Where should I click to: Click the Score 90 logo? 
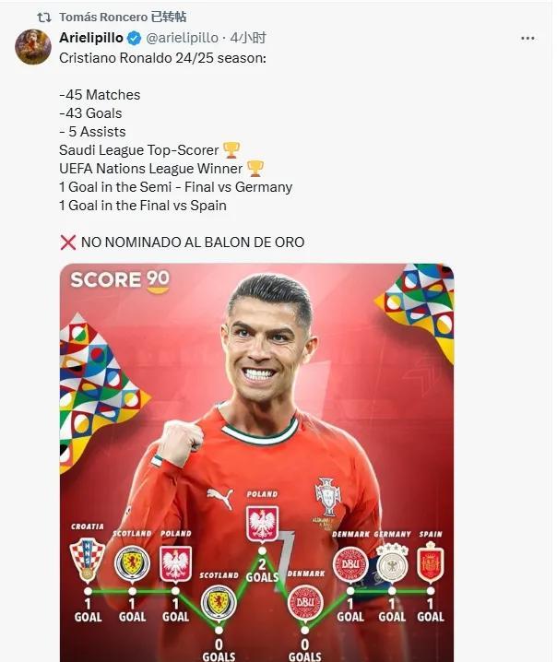[x=120, y=281]
